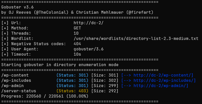Click Status: 301 on the /wp-includes row
202x104 pixels.
pos(72,81)
